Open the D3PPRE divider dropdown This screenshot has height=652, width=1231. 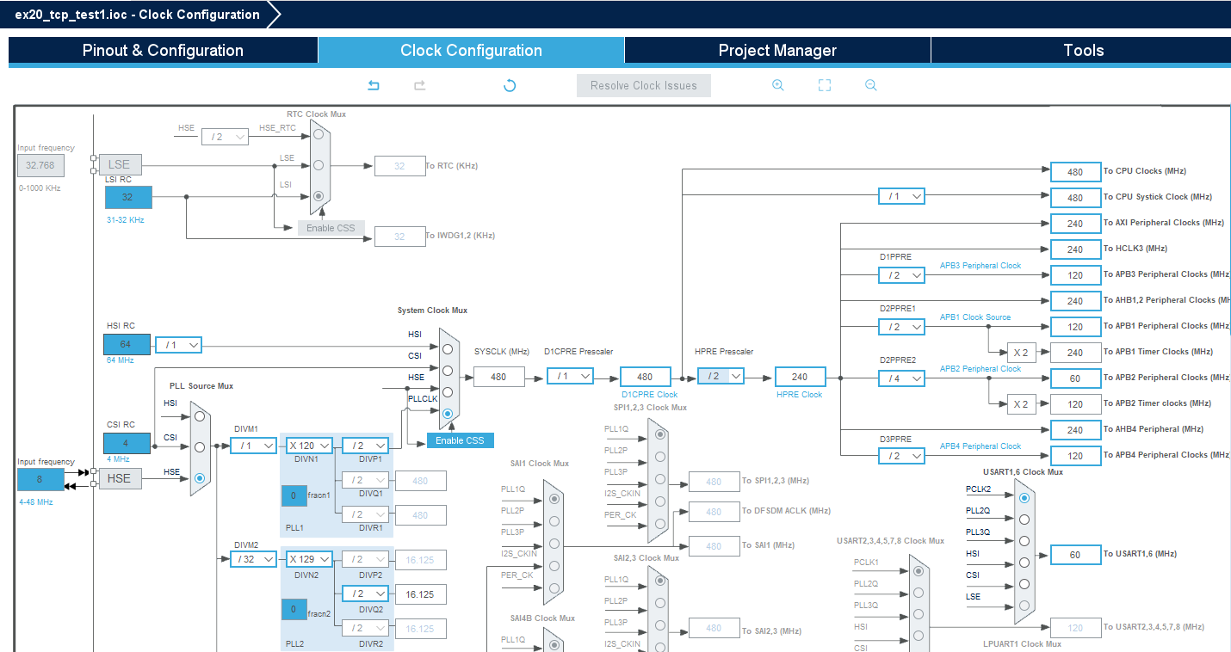click(x=902, y=456)
